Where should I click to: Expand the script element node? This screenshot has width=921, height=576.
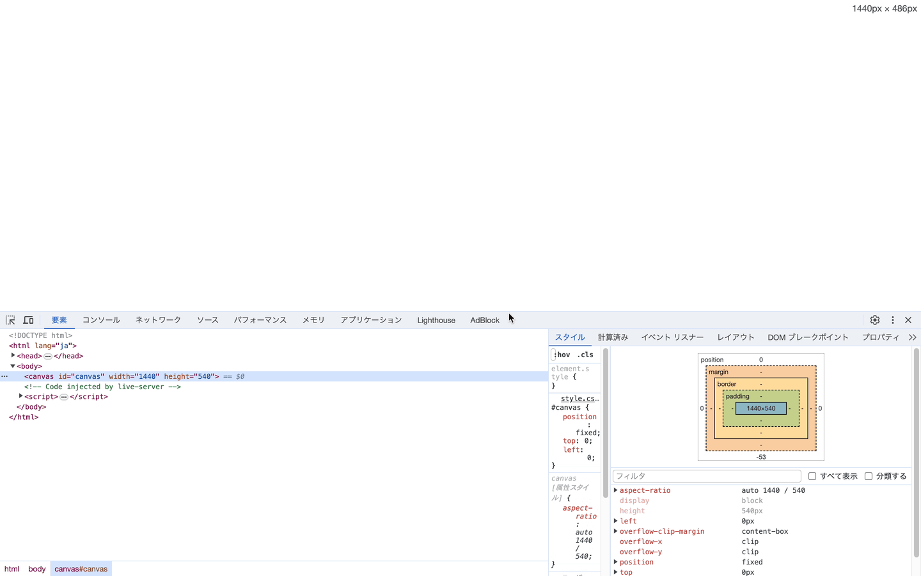tap(20, 396)
